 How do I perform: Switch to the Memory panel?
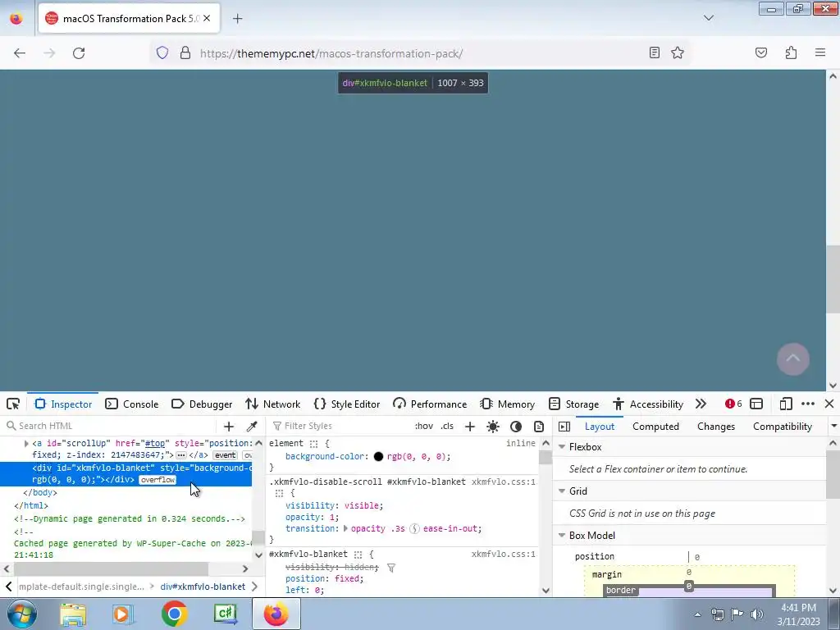point(508,404)
